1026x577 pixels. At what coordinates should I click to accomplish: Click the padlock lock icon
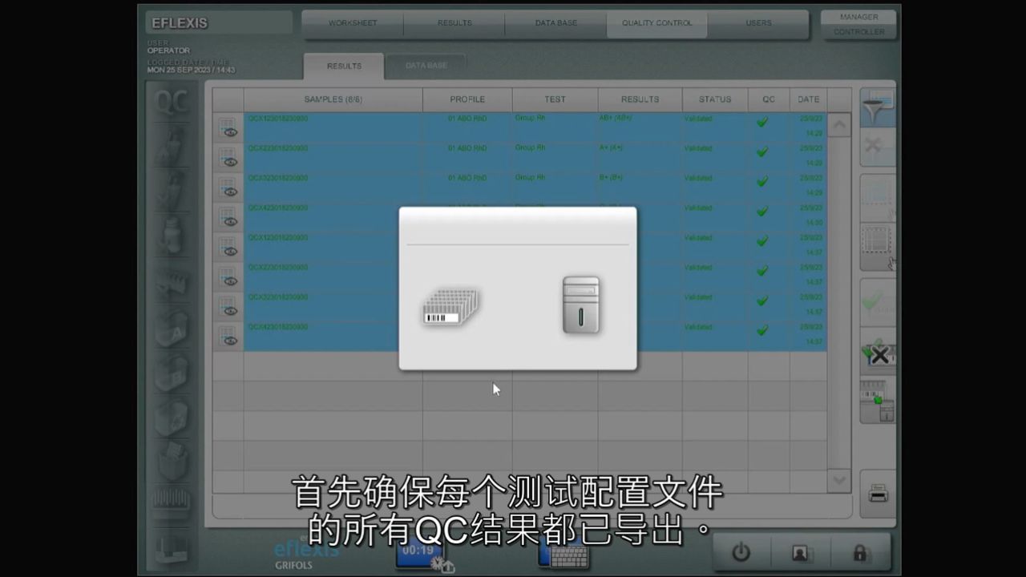coord(859,552)
